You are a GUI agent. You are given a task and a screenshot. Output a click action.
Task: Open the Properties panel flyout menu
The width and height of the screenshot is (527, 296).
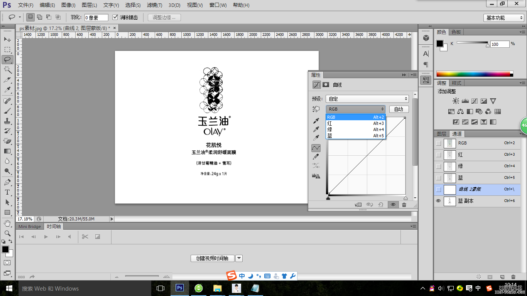414,75
